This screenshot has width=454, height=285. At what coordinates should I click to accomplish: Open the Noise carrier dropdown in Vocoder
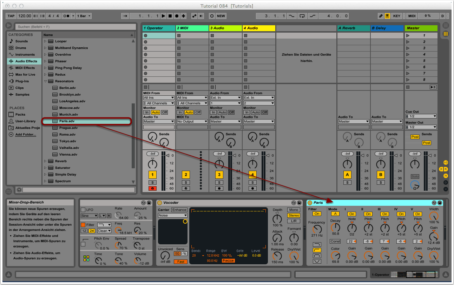pos(172,215)
